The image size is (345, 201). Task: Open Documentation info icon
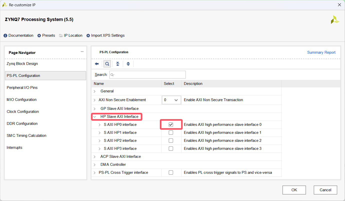[x=6, y=36]
